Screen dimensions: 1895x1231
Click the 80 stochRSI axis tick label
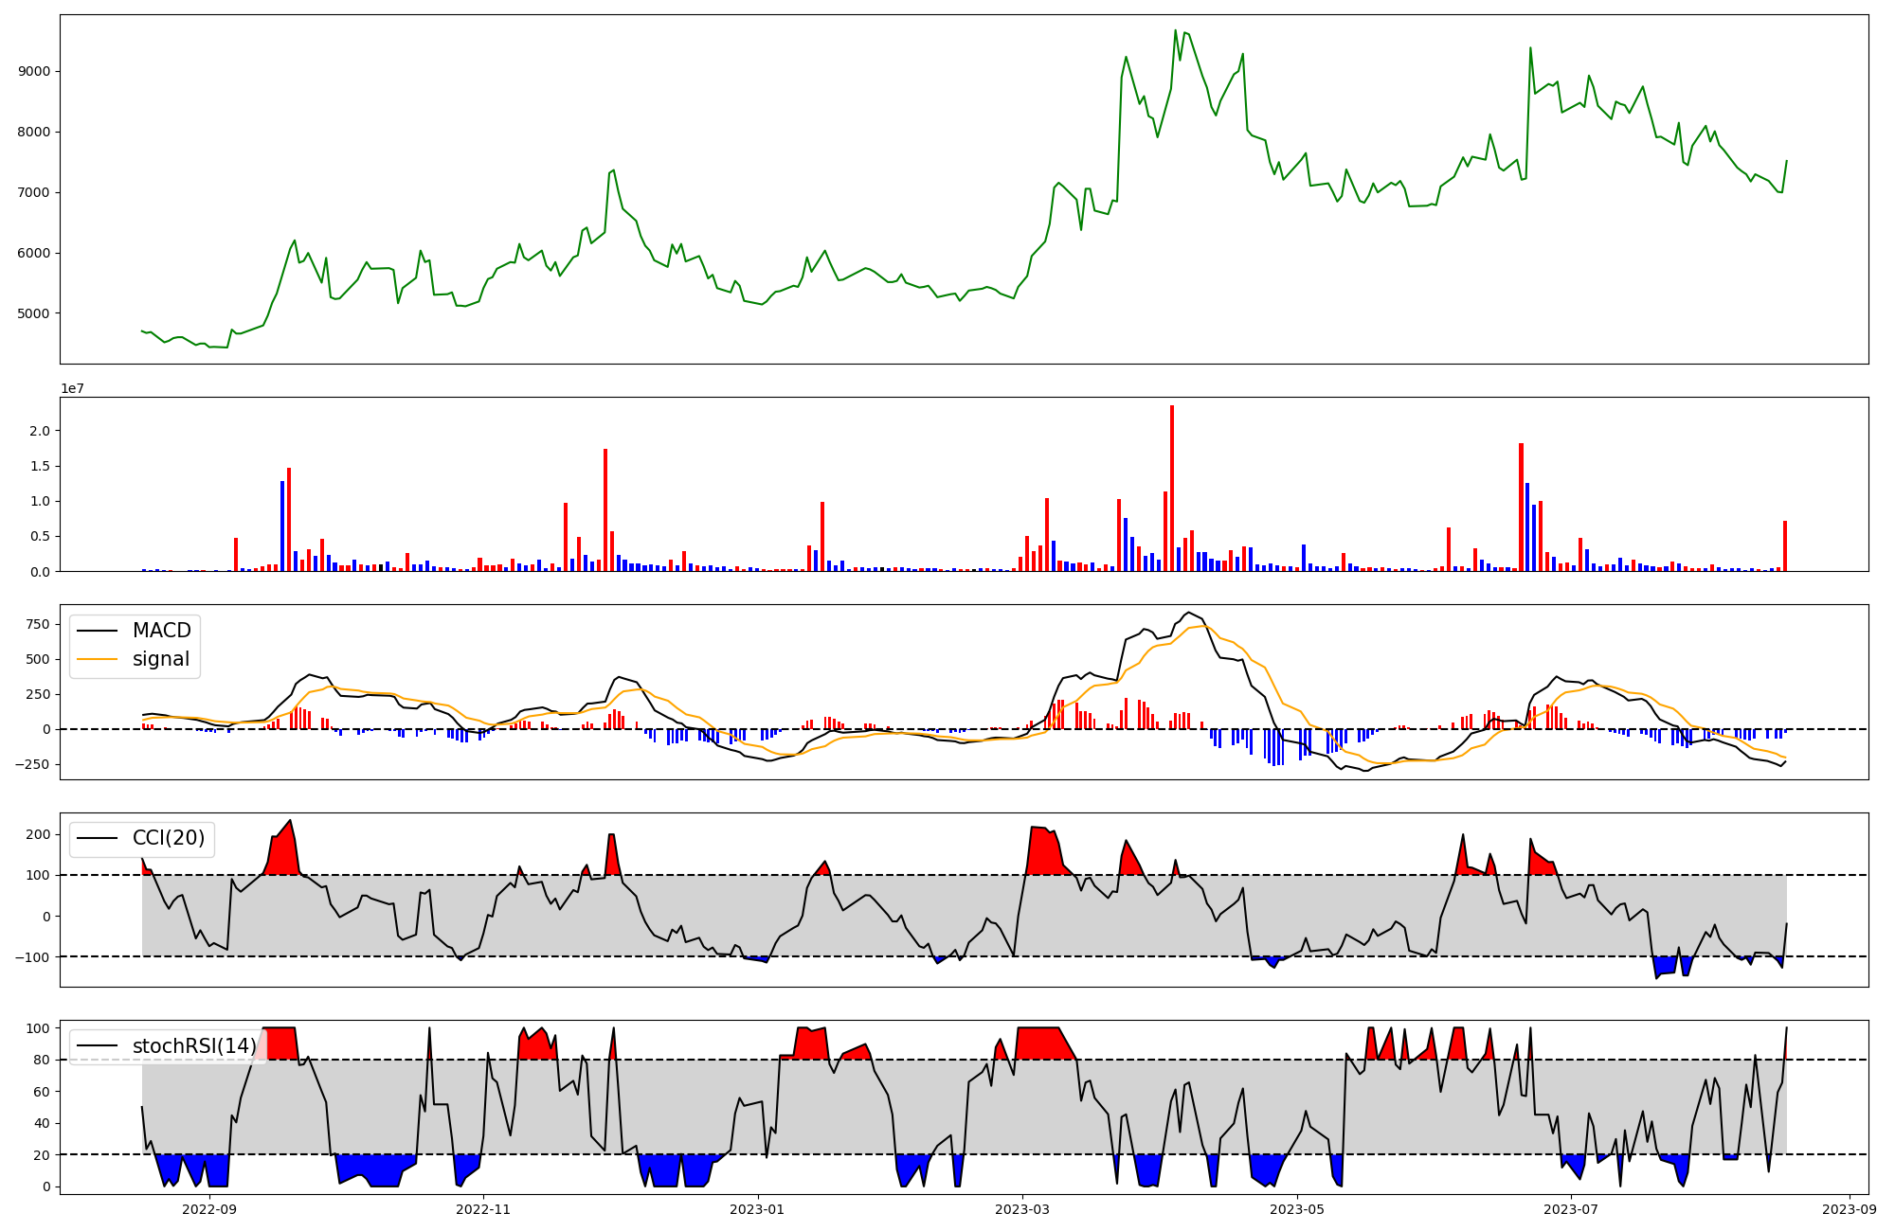(43, 1061)
